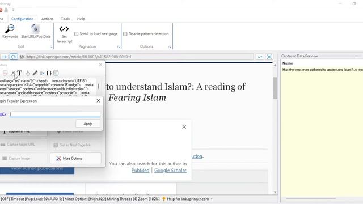
Task: Reload the page in the browser bar
Action: click(14, 57)
